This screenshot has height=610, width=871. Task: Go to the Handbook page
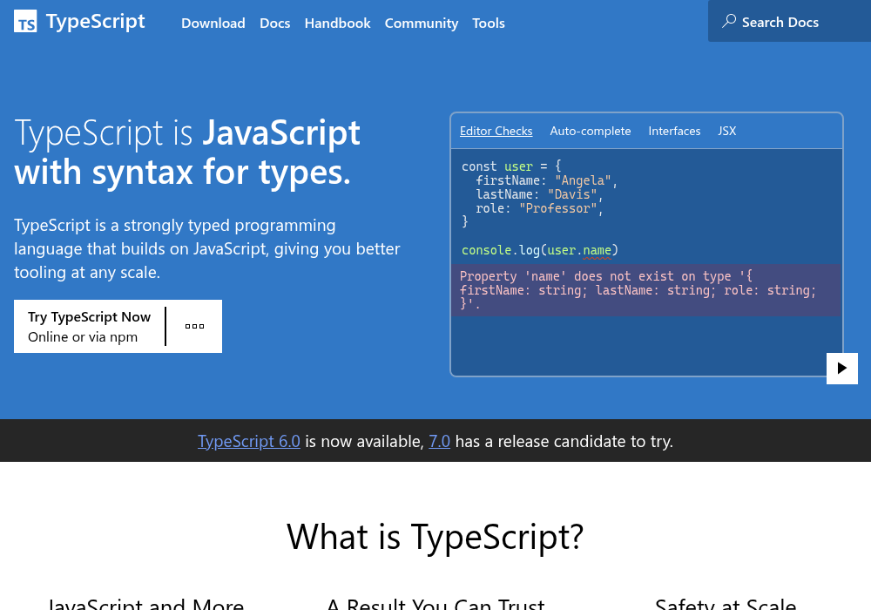coord(337,24)
